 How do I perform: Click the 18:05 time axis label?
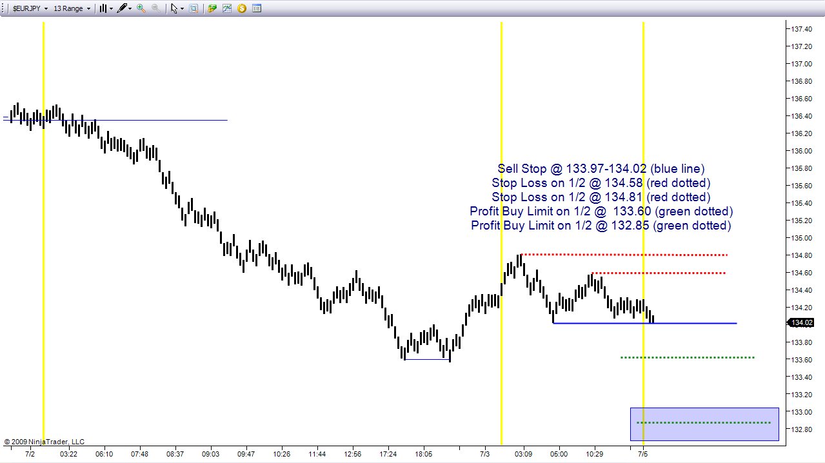tap(423, 454)
